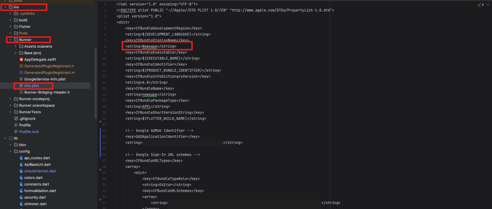Open checkInternet.dart file
The height and width of the screenshot is (209, 492).
[40, 171]
